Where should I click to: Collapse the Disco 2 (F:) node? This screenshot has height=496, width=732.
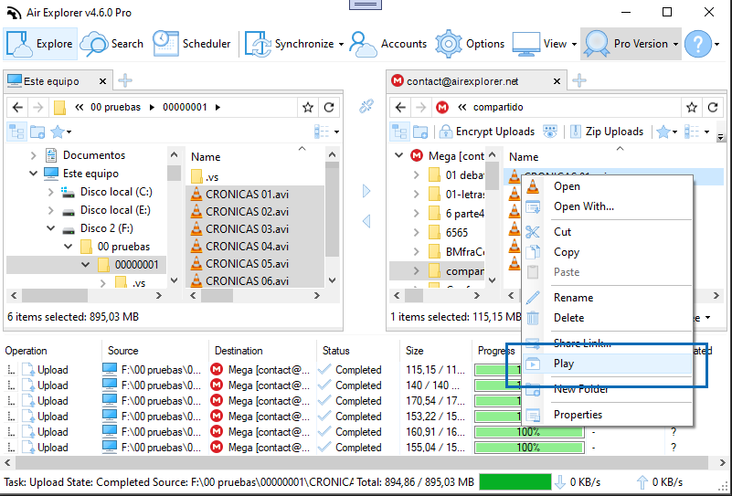pyautogui.click(x=51, y=228)
